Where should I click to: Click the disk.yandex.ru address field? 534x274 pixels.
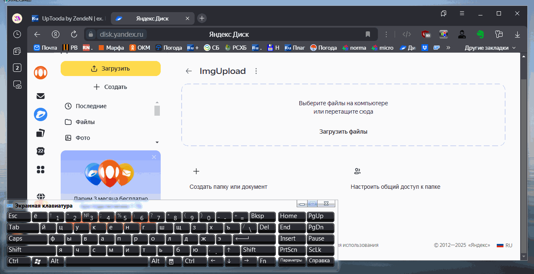(x=123, y=34)
